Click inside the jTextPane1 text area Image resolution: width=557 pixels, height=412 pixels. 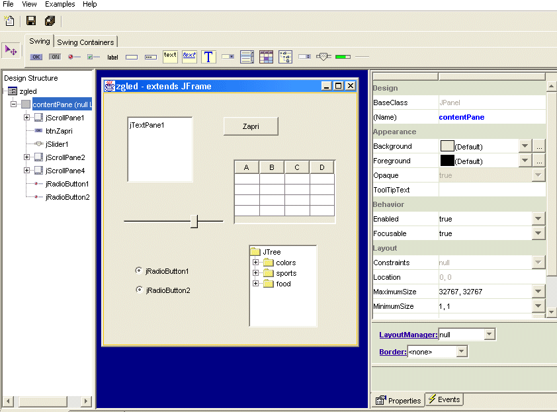[x=160, y=149]
